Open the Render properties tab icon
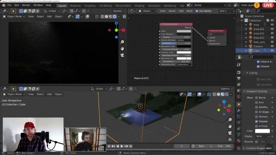This screenshot has width=276, height=155. tap(238, 72)
